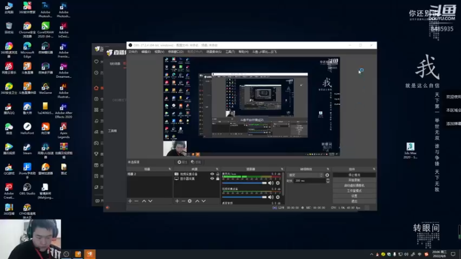Open the history clock icon in Douyu sidebar
461x259 pixels.
click(x=96, y=73)
